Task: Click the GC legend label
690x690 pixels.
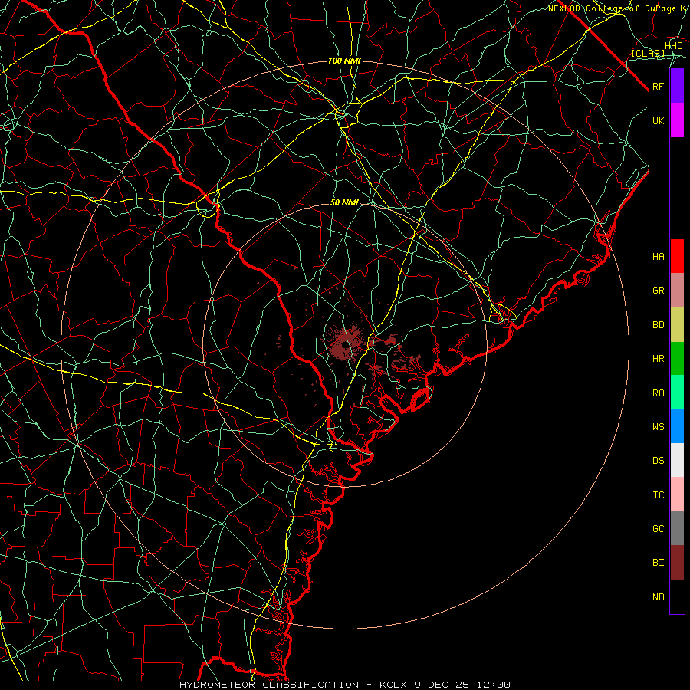Action: (658, 529)
